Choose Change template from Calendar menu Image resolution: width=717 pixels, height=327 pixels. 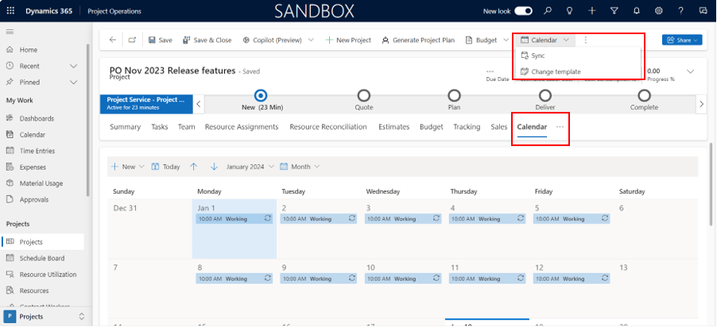555,71
